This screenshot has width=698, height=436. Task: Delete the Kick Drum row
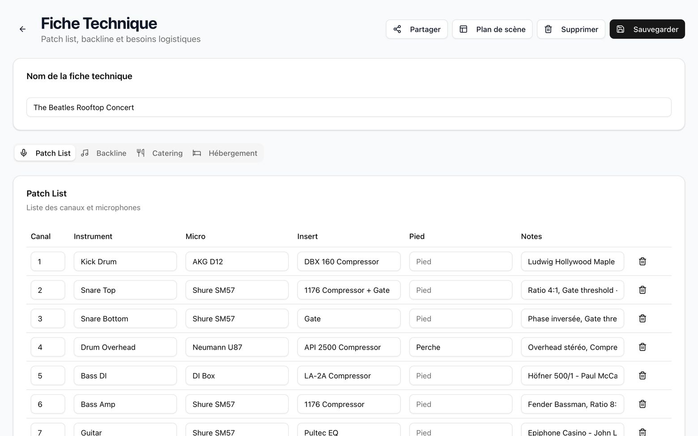(x=643, y=262)
